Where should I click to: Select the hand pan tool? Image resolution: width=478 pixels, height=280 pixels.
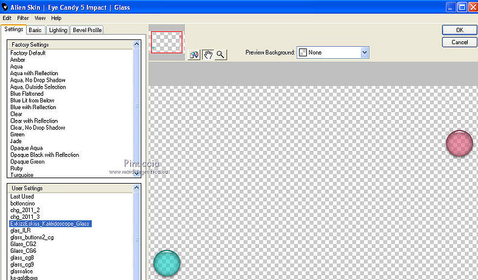tap(208, 55)
